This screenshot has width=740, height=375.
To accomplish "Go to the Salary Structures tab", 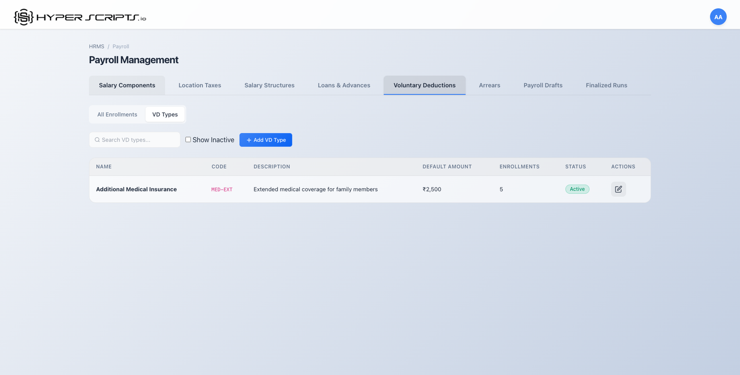I will 270,85.
